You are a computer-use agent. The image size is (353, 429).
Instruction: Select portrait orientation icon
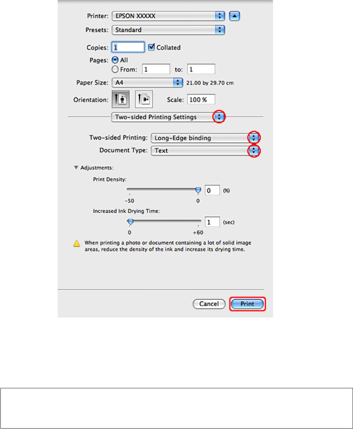point(121,99)
